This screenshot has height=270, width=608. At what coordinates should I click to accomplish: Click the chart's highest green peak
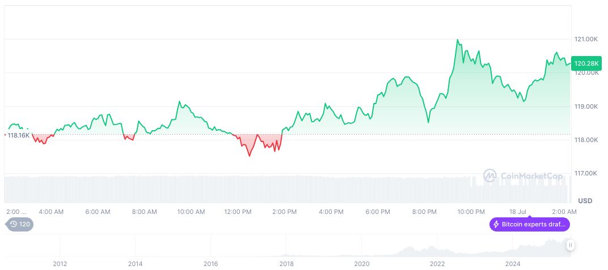point(458,40)
